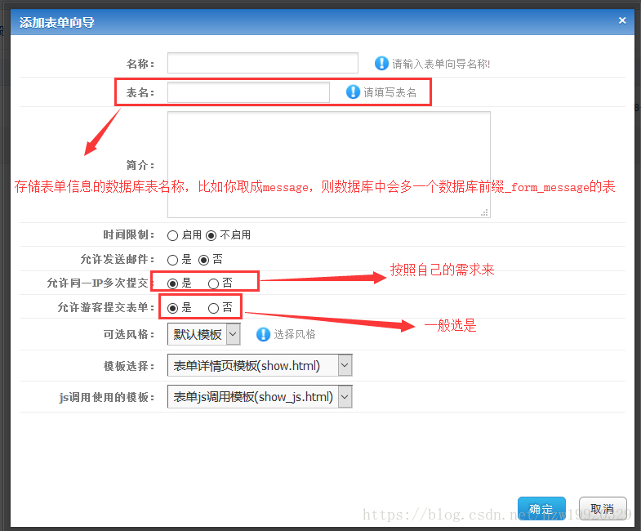Click the 模板选择 label

(128, 366)
